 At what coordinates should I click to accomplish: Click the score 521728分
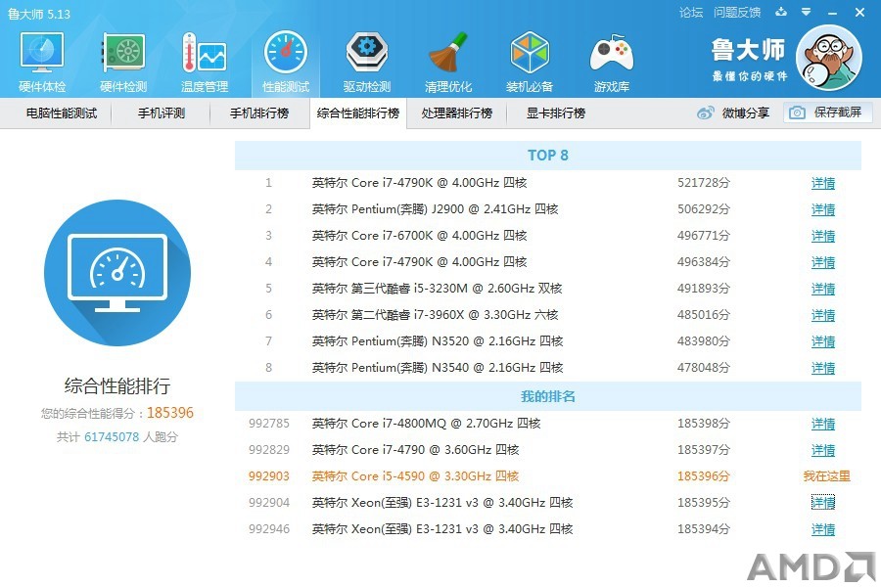click(x=704, y=183)
